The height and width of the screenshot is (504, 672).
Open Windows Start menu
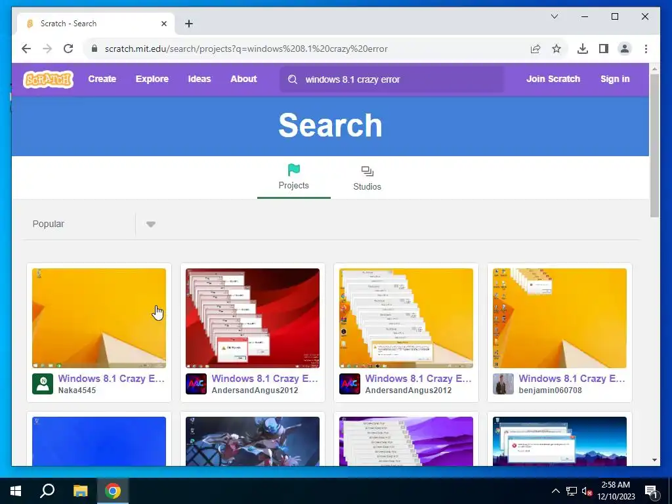pos(16,491)
